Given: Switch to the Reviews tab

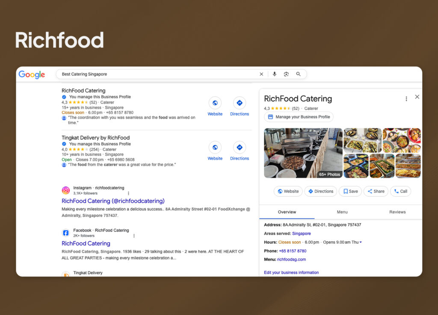Looking at the screenshot, I should 397,212.
